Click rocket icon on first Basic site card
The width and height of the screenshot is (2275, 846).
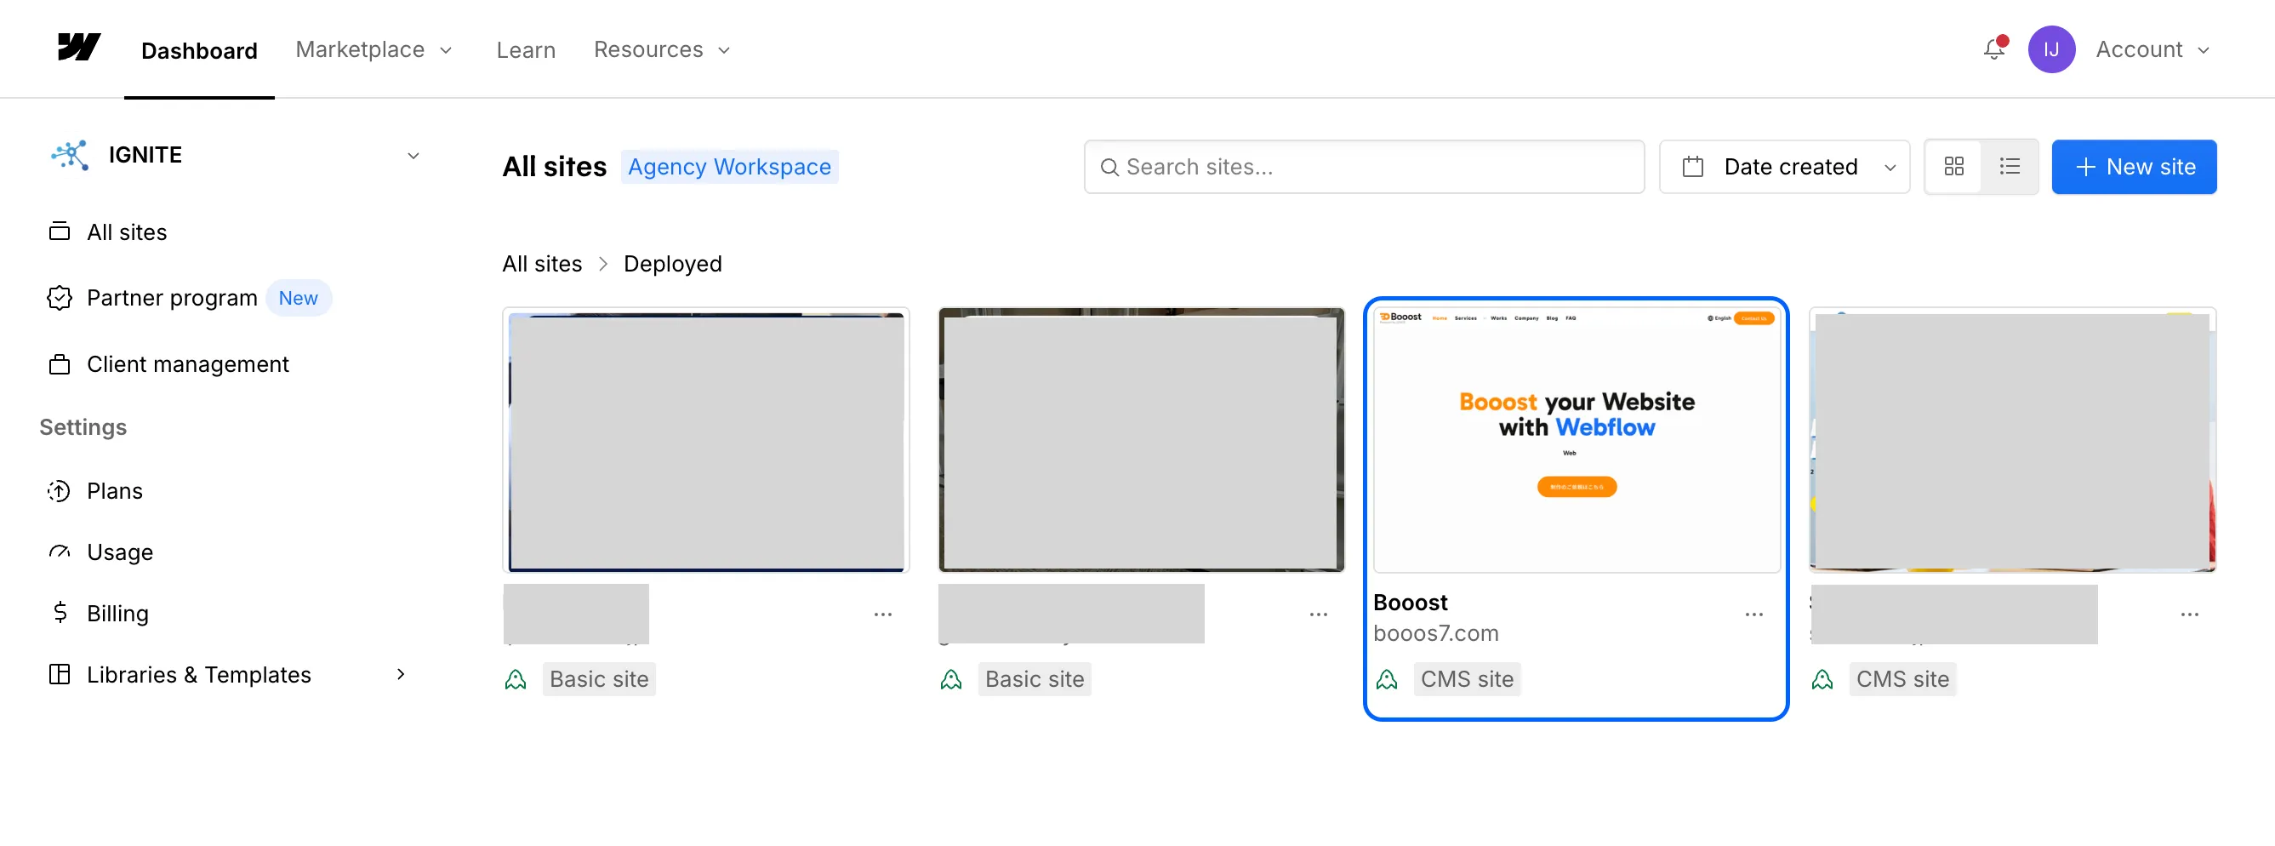pyautogui.click(x=515, y=678)
